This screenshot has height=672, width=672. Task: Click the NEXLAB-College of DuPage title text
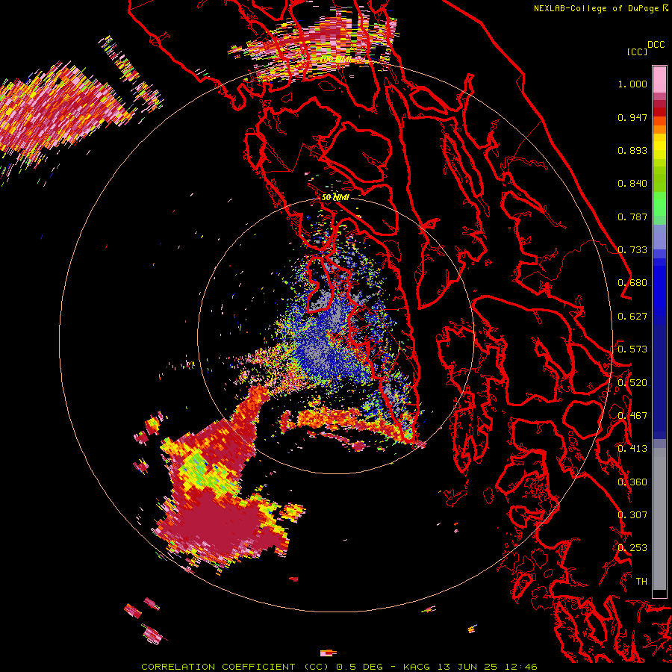597,8
